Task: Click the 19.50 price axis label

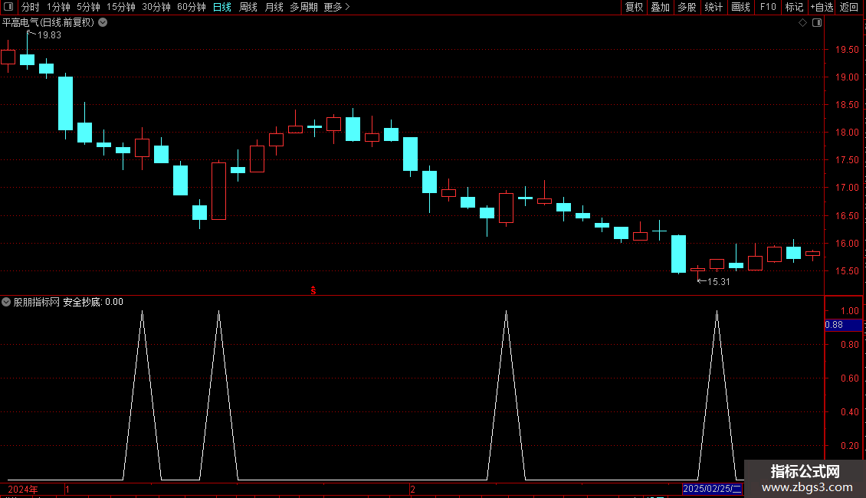Action: [847, 50]
